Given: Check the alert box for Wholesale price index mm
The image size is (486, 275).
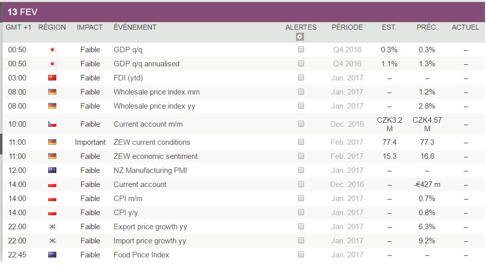Looking at the screenshot, I should [301, 92].
